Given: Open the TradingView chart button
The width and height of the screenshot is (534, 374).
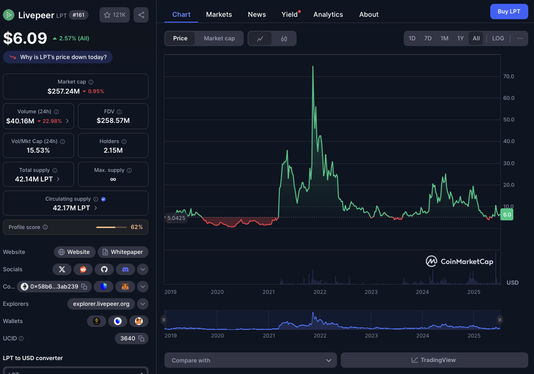Looking at the screenshot, I should click(x=434, y=360).
